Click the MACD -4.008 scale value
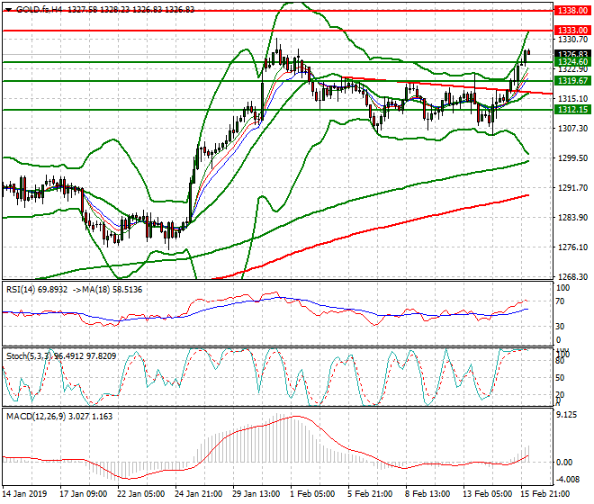Viewport: 594px width, 504px height. 568,480
